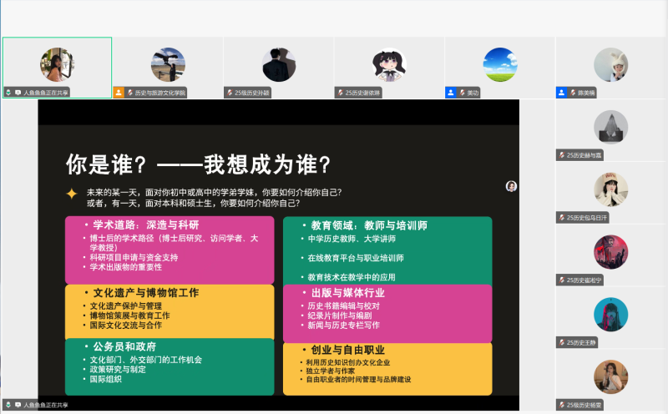
Task: Click the presenter's avatar in the top-left tile
Action: 57,64
